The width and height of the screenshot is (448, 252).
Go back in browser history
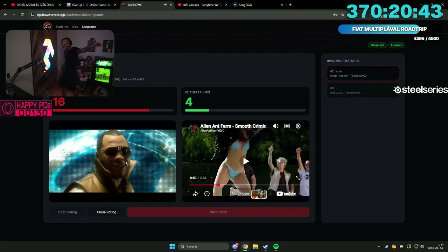click(x=5, y=15)
